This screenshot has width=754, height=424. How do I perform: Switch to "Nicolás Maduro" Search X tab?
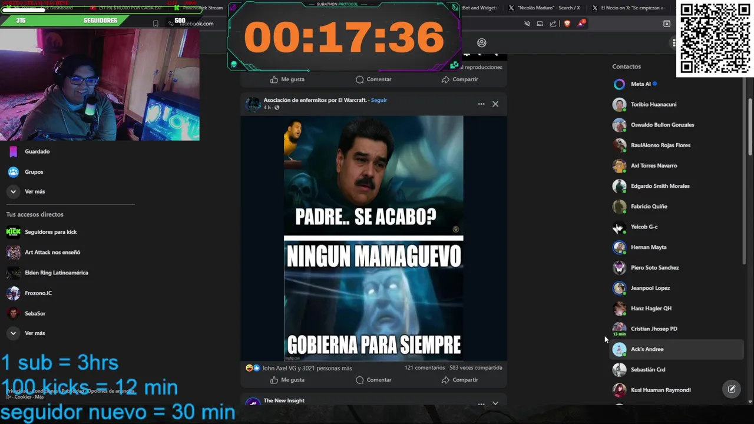544,8
